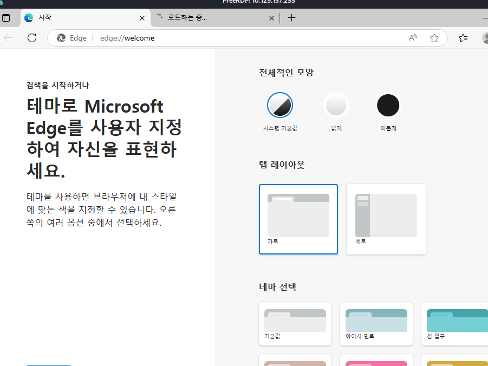Image resolution: width=488 pixels, height=366 pixels.
Task: Choose the 가로 horizontal tab layout
Action: pyautogui.click(x=298, y=219)
